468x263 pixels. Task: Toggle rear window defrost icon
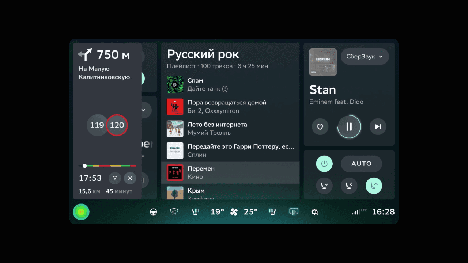[294, 212]
